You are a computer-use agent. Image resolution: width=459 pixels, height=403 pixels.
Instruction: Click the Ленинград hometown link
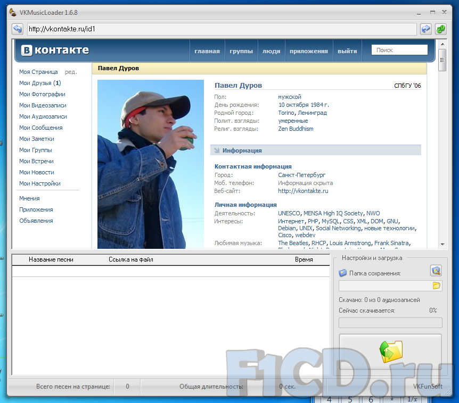click(313, 113)
